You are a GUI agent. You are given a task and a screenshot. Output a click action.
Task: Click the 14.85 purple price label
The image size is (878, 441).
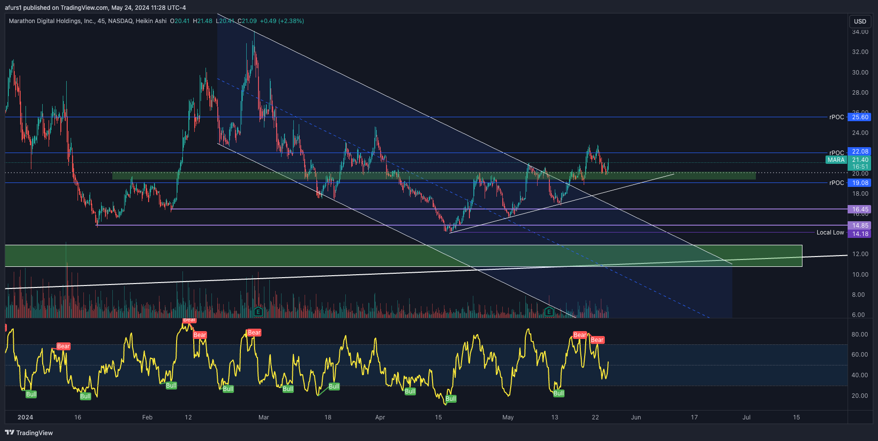point(860,226)
